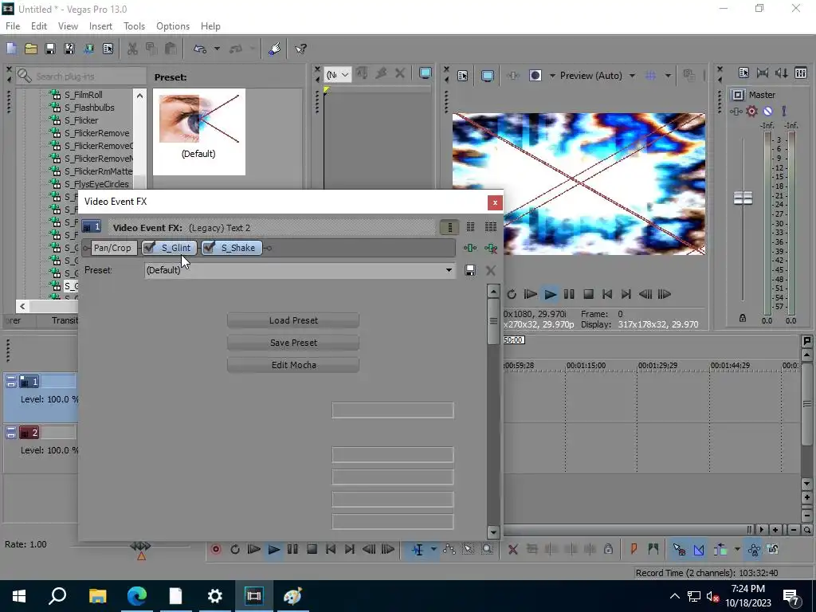816x612 pixels.
Task: Click the Save Preset button
Action: tap(293, 343)
